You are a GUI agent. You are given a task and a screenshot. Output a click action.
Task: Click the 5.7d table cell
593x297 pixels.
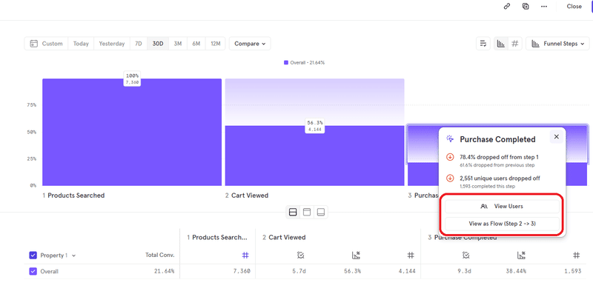coord(299,271)
